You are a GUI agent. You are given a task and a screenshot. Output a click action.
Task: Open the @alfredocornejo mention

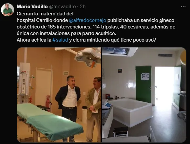tap(87, 20)
